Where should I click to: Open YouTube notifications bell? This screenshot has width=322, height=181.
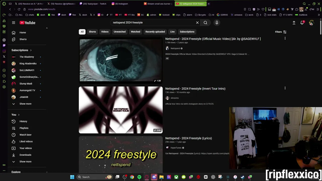point(302,23)
